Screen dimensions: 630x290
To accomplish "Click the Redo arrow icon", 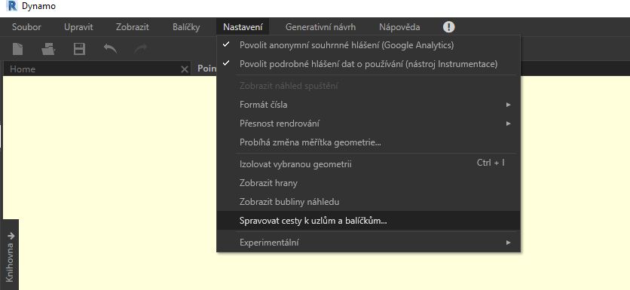I will click(141, 49).
